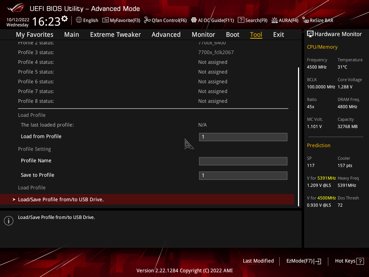Click Profile Name label

coord(36,161)
